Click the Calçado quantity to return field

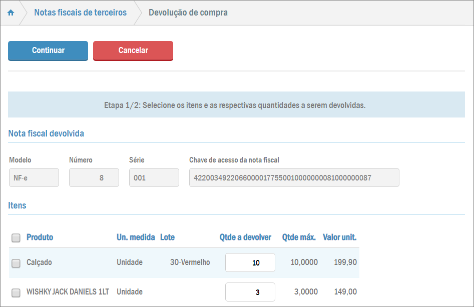(x=250, y=262)
